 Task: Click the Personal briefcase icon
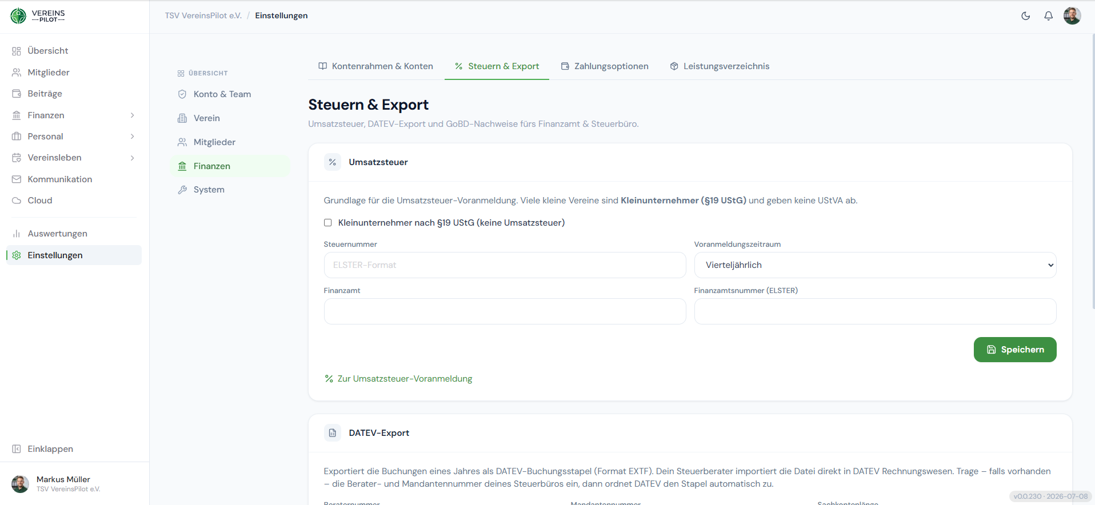pos(17,137)
